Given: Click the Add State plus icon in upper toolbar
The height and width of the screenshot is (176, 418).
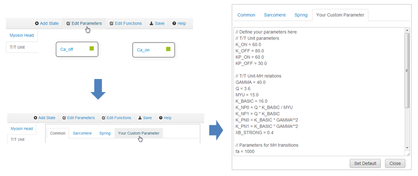Looking at the screenshot, I should tap(37, 23).
